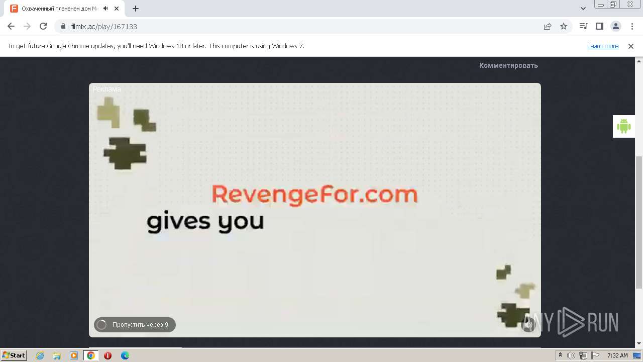
Task: Mute the tab via speaker icon
Action: 106,9
